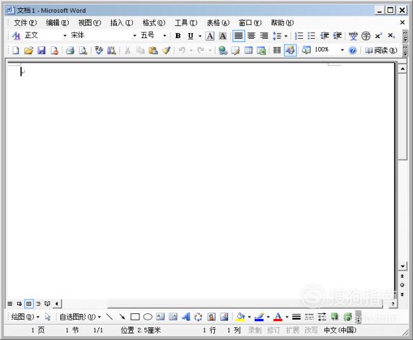Expand the font dropdown showing 宋体
Screen dimensions: 413x340
coord(135,36)
